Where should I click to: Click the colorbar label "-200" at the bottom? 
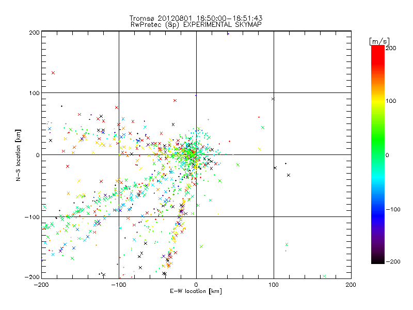point(393,261)
